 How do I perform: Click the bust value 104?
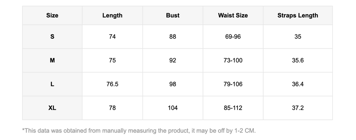173,108
